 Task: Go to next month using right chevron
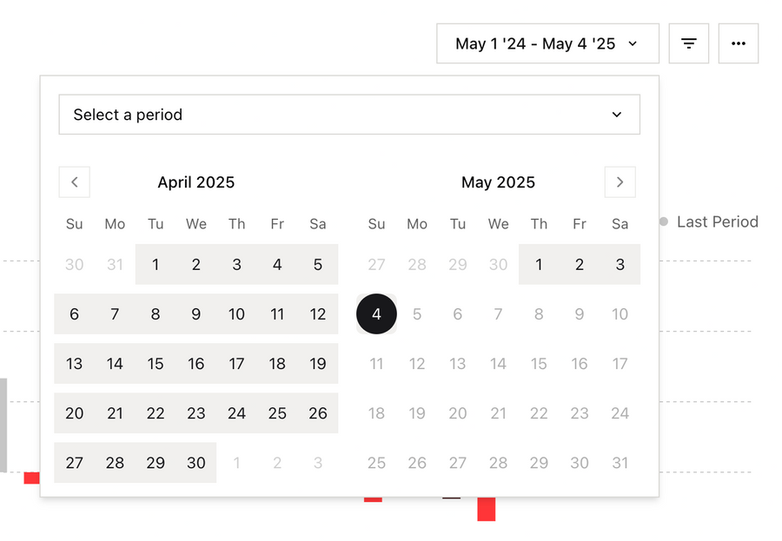[620, 181]
